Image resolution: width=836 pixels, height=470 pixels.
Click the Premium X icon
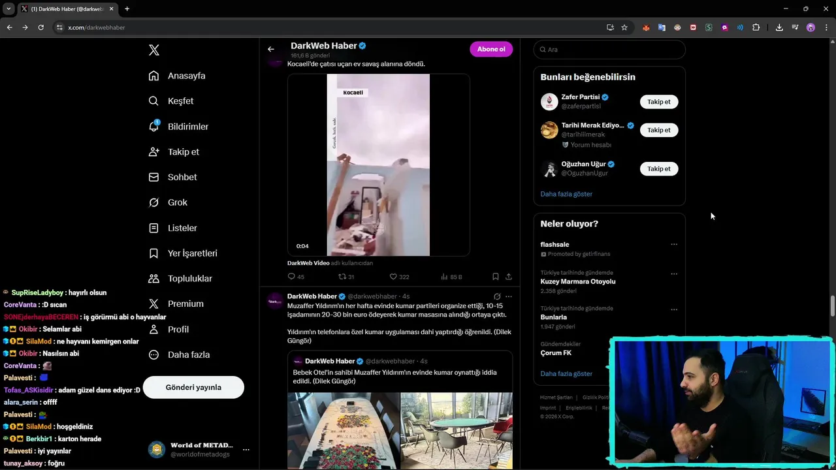pyautogui.click(x=153, y=304)
